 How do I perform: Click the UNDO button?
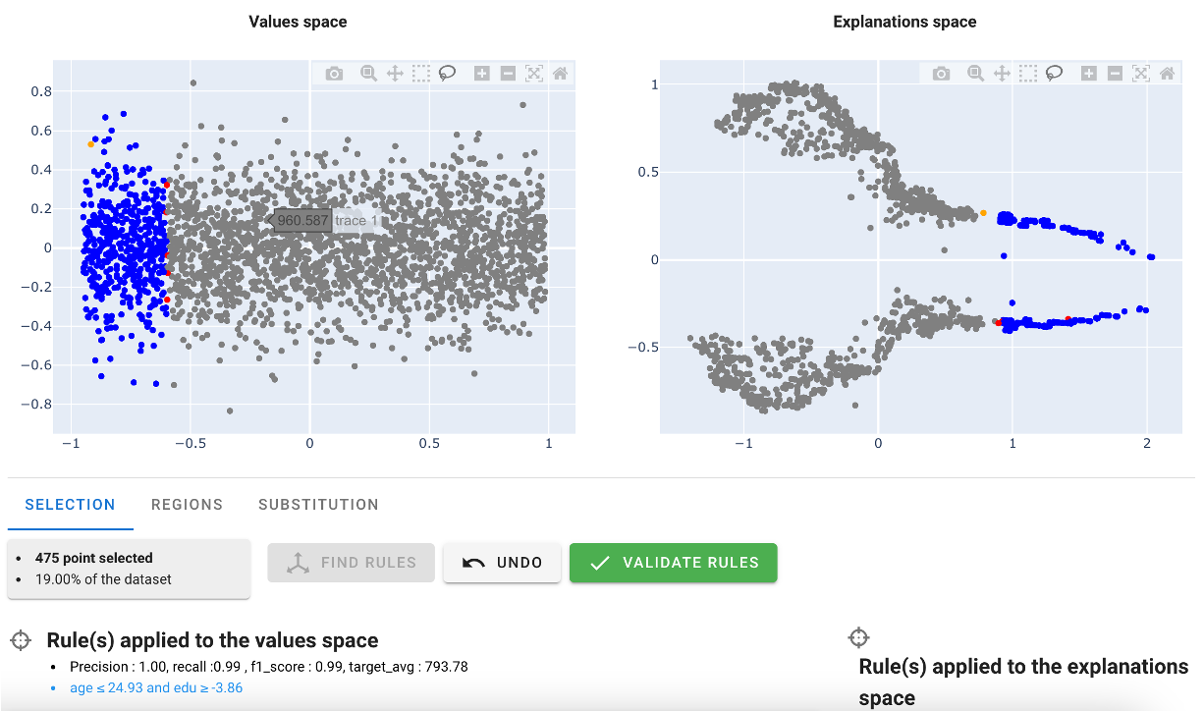[502, 563]
